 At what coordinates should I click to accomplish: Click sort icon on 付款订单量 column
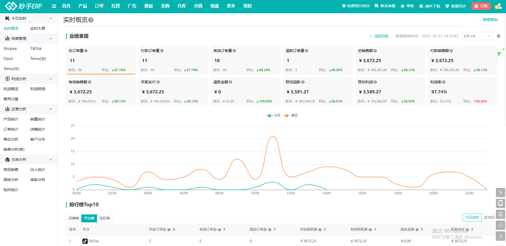point(174,230)
